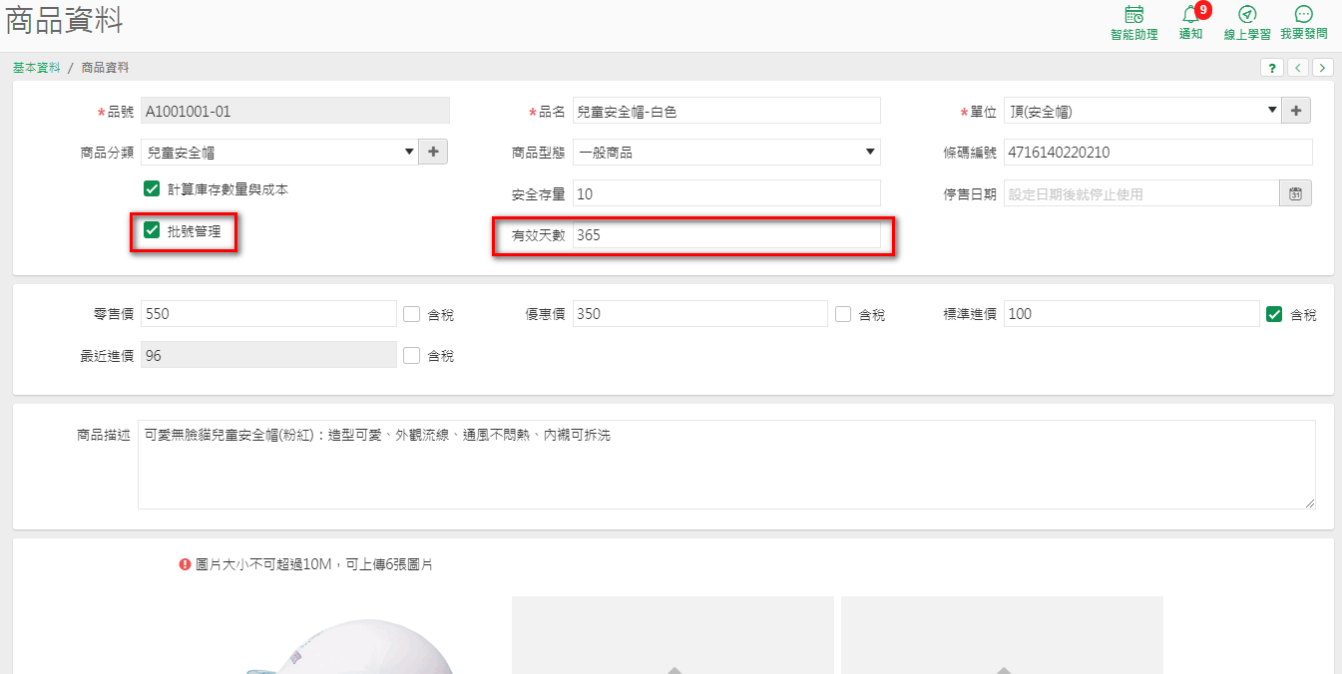Click the 有效天數 input with value 365
Viewport: 1342px width, 674px height.
tap(726, 235)
